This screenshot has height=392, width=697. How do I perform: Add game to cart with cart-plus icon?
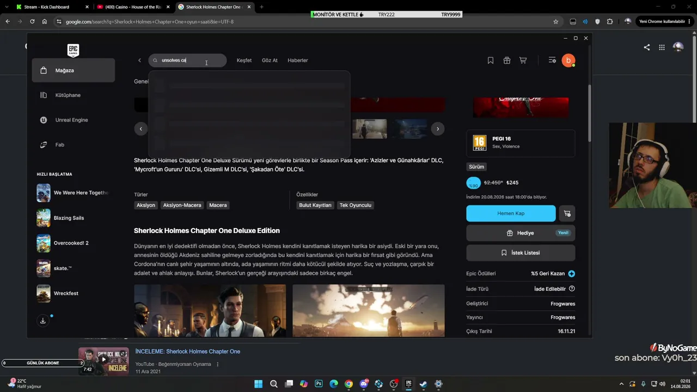(x=567, y=213)
